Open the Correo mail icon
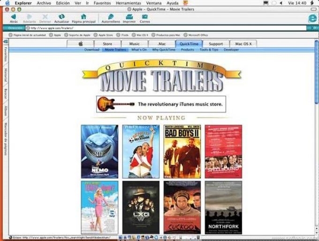 click(x=144, y=16)
